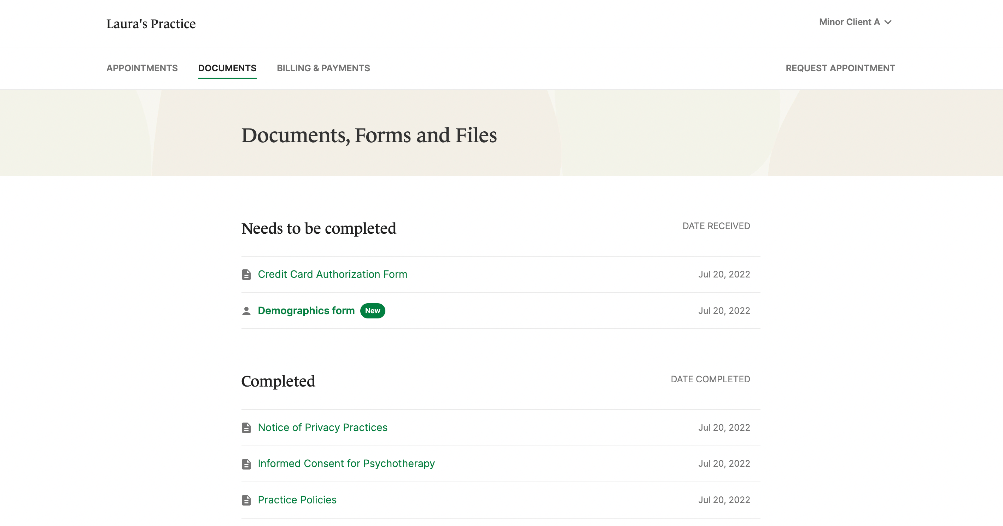The height and width of the screenshot is (526, 1003).
Task: Expand the Minor Client A chevron
Action: 888,23
